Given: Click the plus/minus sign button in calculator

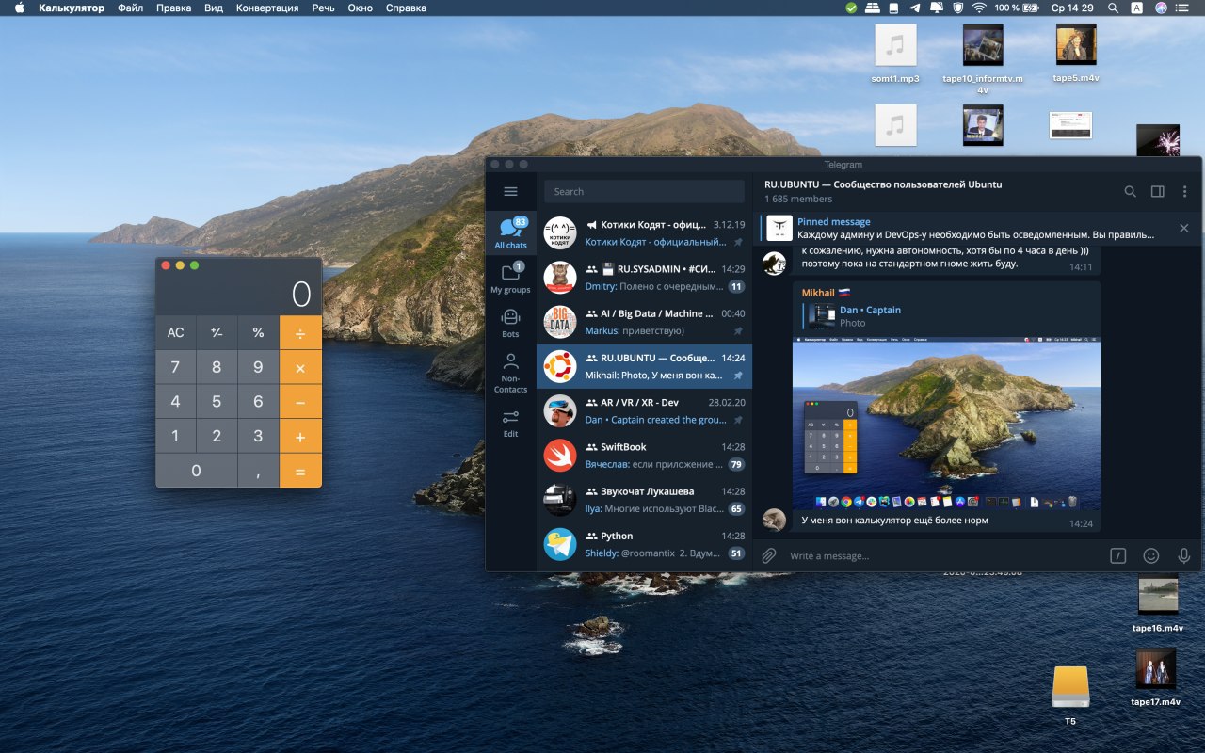Looking at the screenshot, I should (217, 332).
